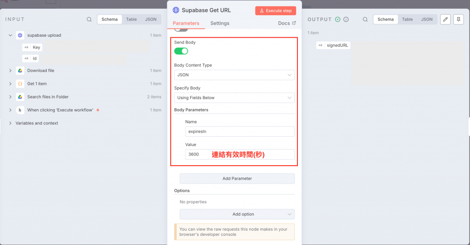The width and height of the screenshot is (470, 245).
Task: Switch to the Settings tab
Action: [220, 23]
